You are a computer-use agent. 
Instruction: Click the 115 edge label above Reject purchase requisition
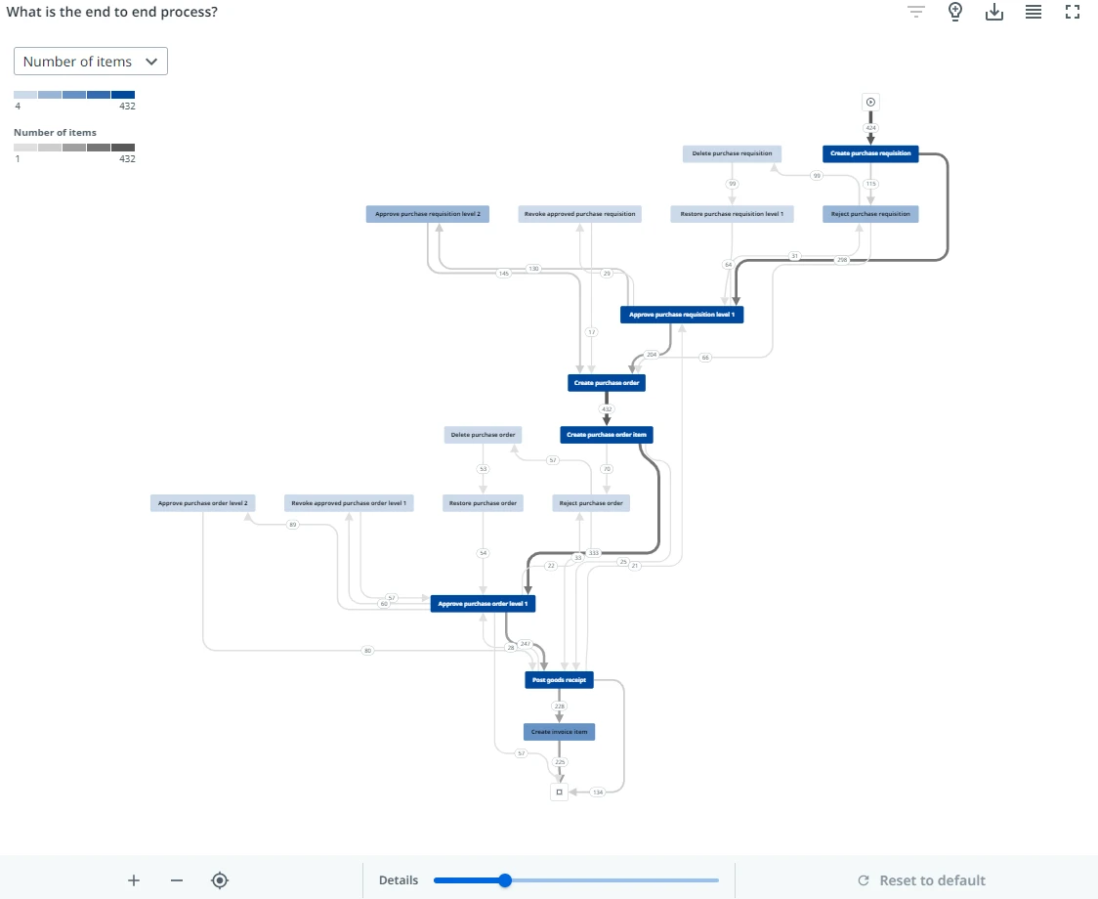(870, 184)
